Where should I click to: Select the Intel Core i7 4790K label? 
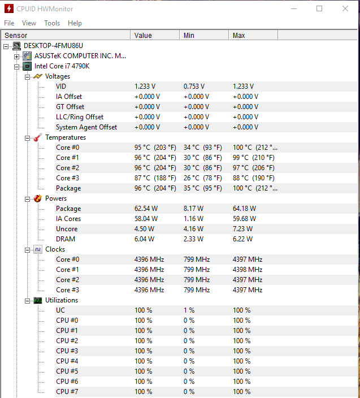point(62,66)
